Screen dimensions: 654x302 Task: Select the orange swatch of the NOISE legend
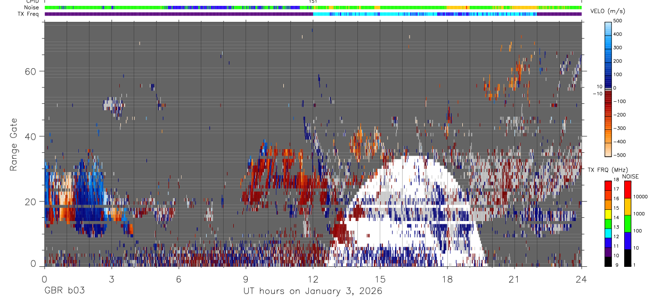[x=628, y=207]
